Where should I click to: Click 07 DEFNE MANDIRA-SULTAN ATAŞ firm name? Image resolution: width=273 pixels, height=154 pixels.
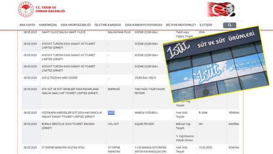[x=63, y=148]
